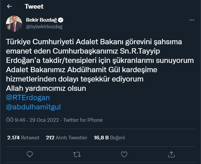201x164 pixels.
Task: Open the three-dot more options menu
Action: click(x=192, y=20)
